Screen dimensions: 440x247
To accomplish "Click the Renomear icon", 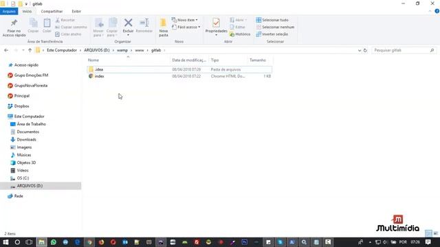I will pos(144,23).
